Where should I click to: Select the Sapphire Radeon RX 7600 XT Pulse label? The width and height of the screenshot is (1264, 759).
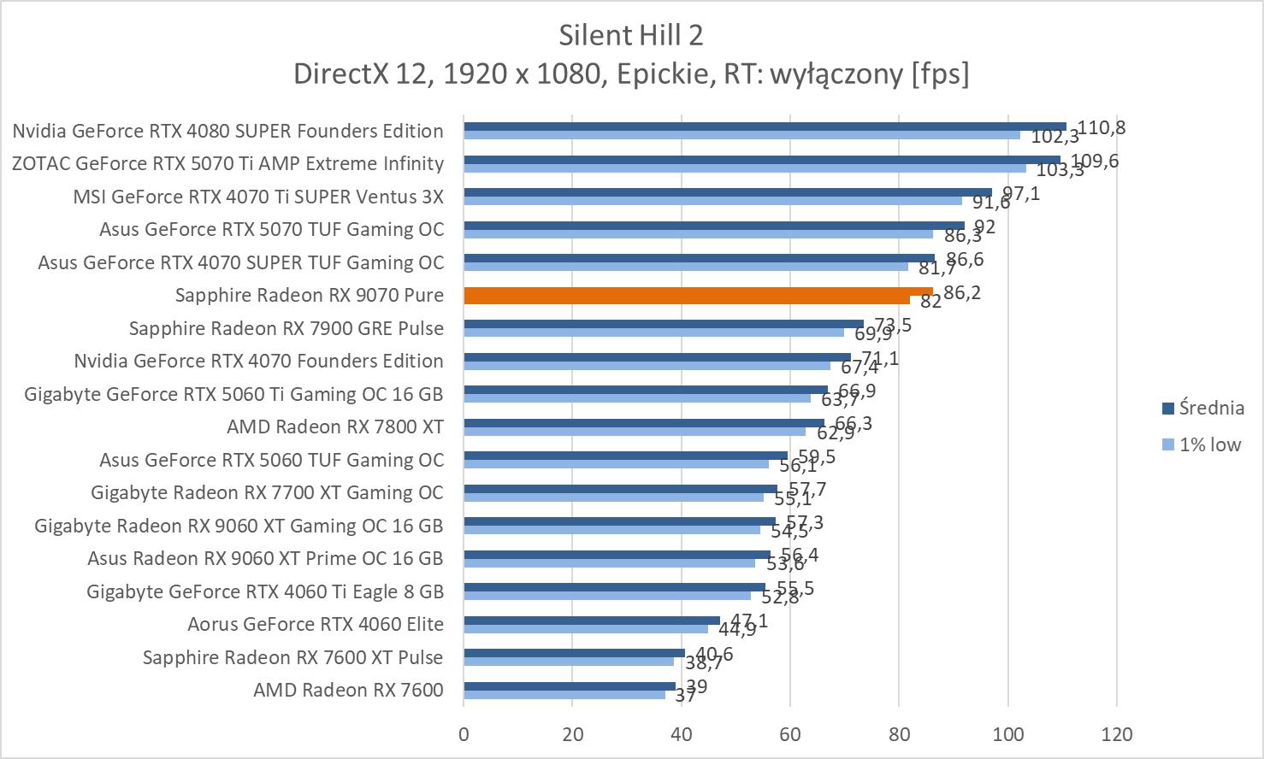pos(292,657)
